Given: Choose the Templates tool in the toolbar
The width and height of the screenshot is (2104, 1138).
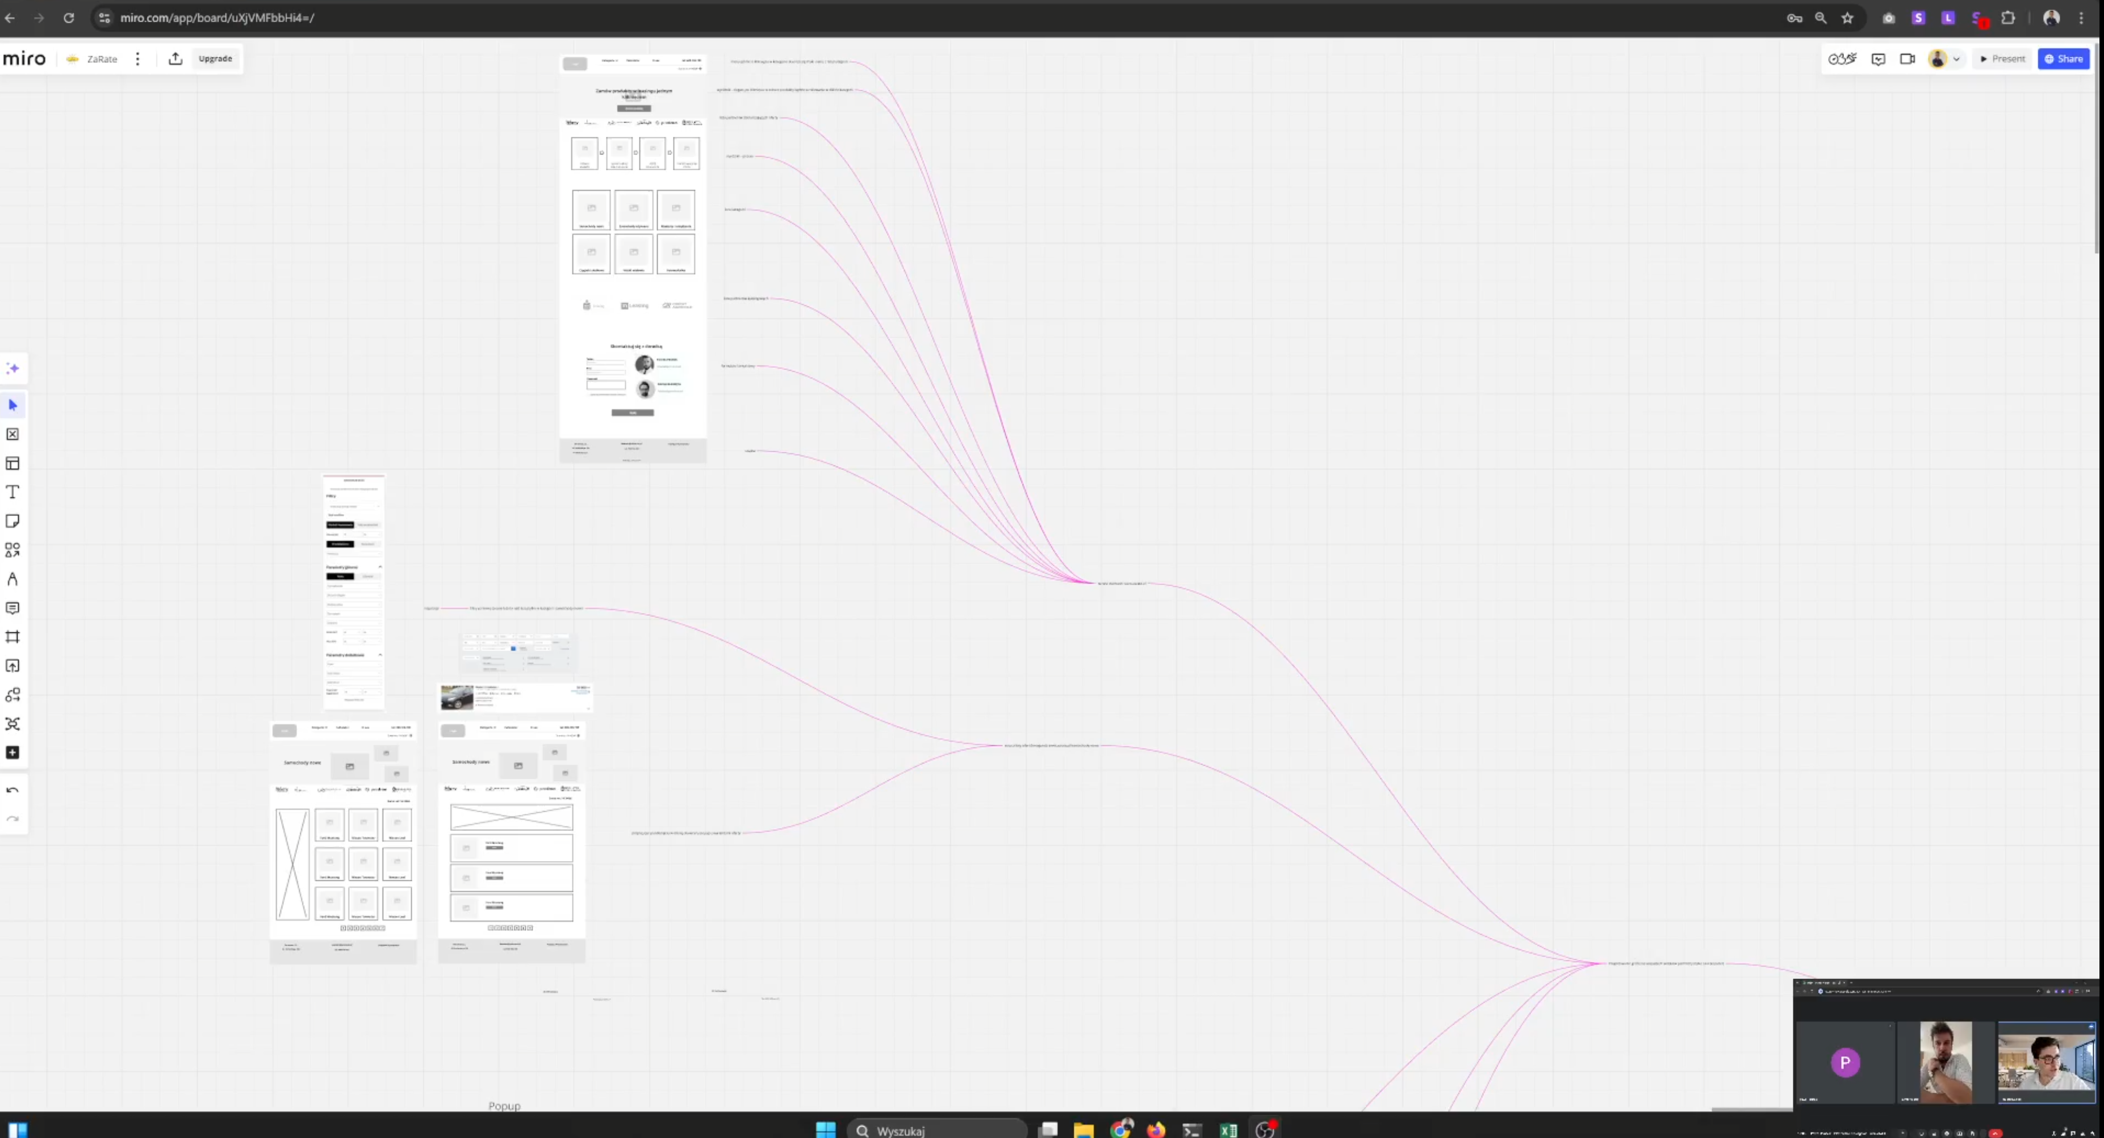Looking at the screenshot, I should 12,464.
